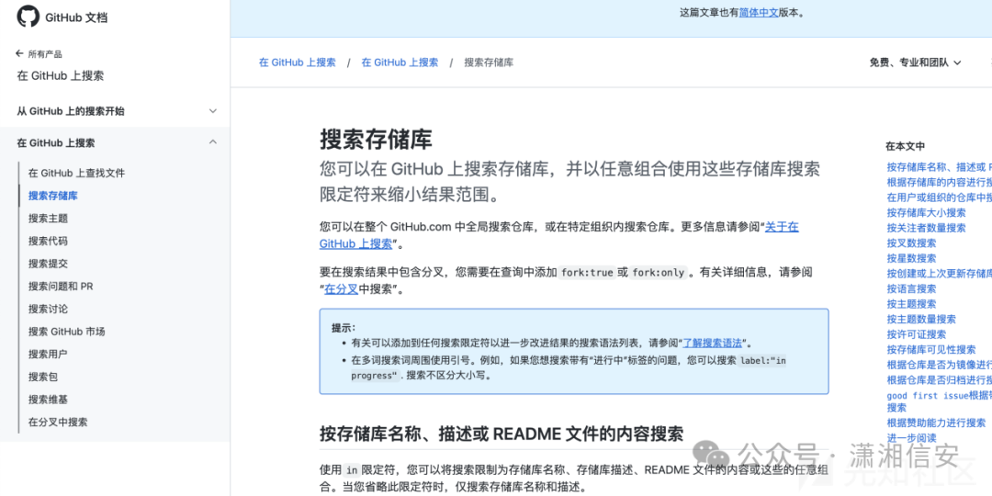Open 在 GitHub 上搜索 sidebar heading

tap(60, 76)
